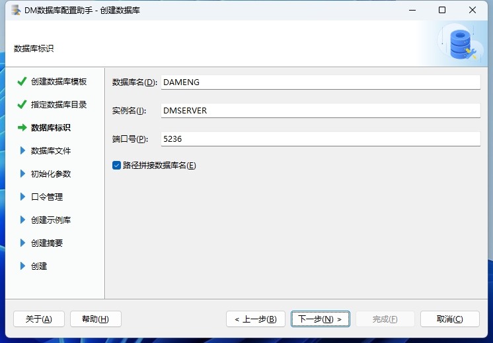This screenshot has width=493, height=343.
Task: Click blue triangle beside 创建示例库
Action: coord(22,220)
